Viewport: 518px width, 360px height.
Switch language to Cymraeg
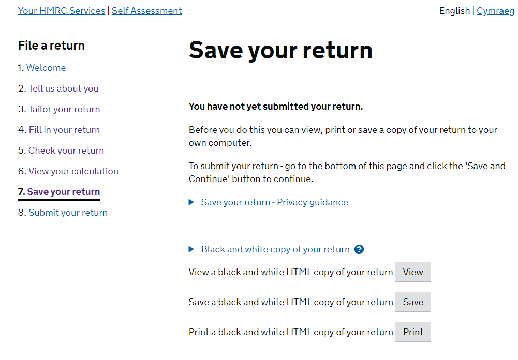click(495, 11)
